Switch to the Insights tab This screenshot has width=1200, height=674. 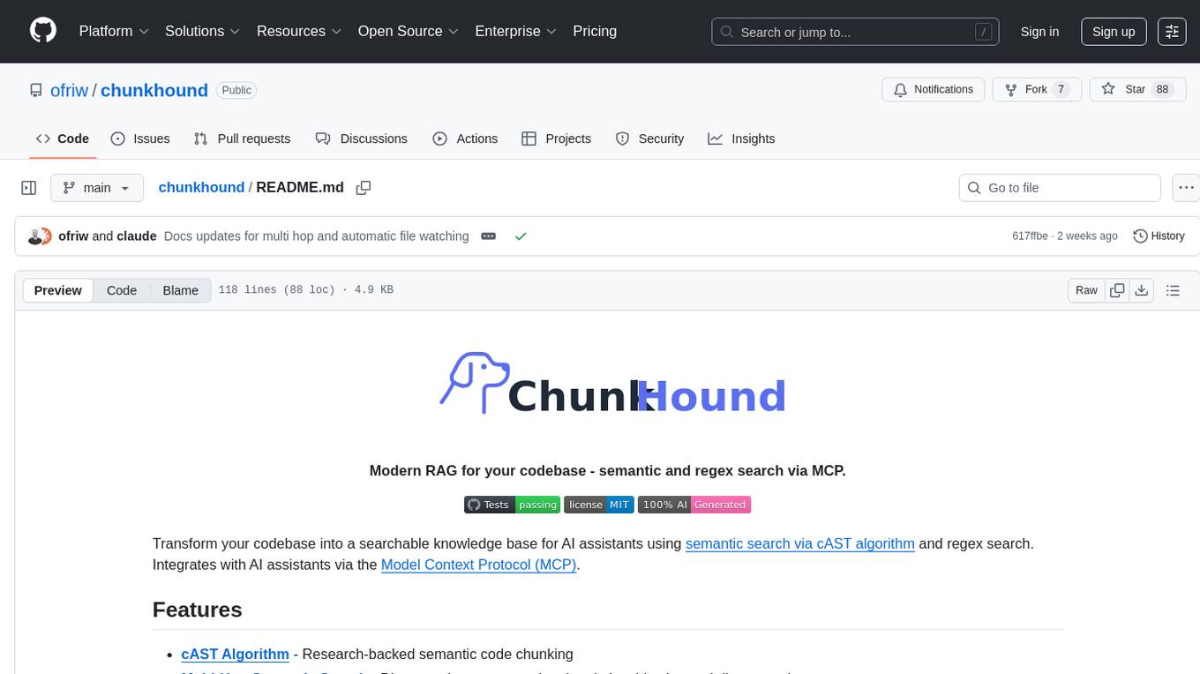[x=741, y=139]
